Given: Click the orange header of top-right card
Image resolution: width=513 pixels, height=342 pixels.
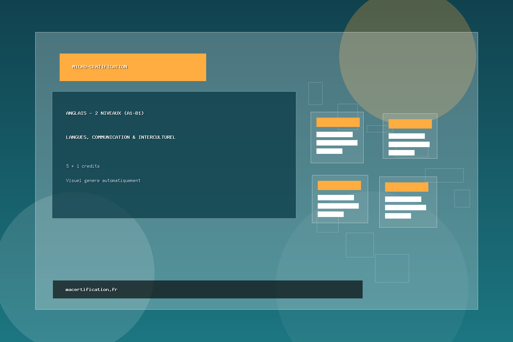Looking at the screenshot, I should click(410, 124).
